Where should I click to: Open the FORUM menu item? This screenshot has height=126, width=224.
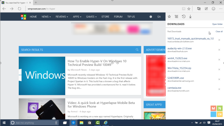pyautogui.click(x=118, y=17)
